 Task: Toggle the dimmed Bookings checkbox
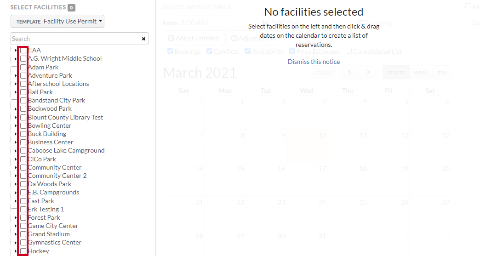[171, 51]
